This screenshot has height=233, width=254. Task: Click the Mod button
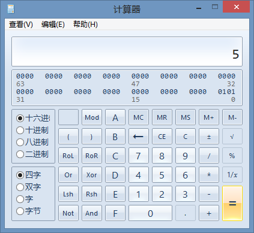92,117
